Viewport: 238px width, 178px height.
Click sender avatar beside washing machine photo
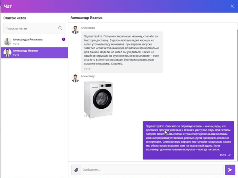point(75,78)
